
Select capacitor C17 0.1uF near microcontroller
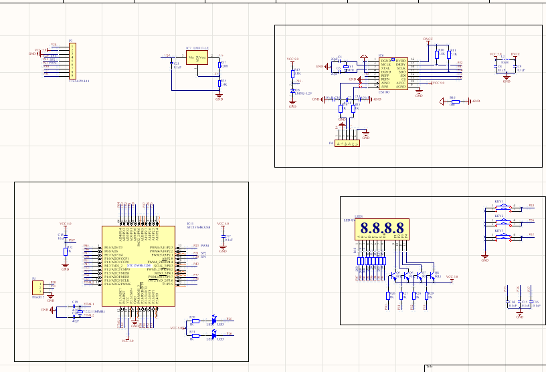coord(223,236)
